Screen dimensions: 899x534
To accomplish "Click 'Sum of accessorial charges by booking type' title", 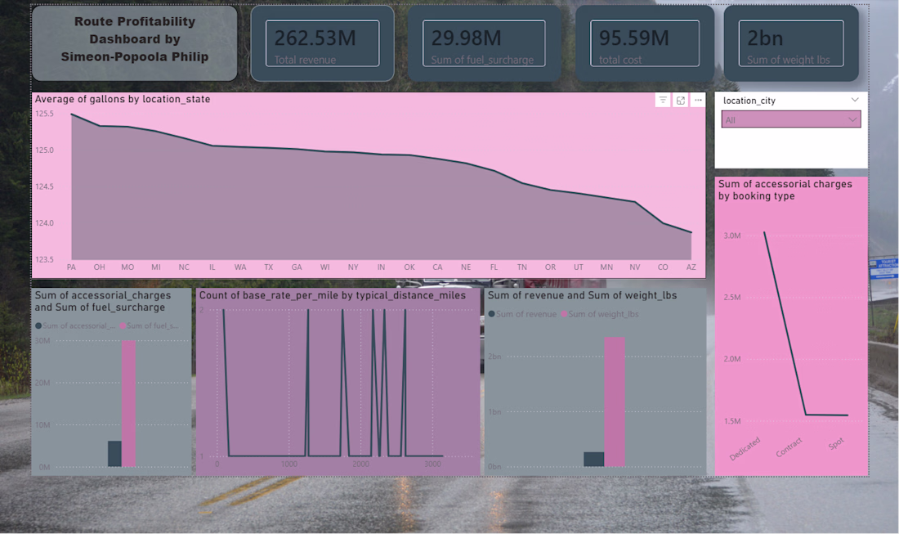I will click(785, 190).
